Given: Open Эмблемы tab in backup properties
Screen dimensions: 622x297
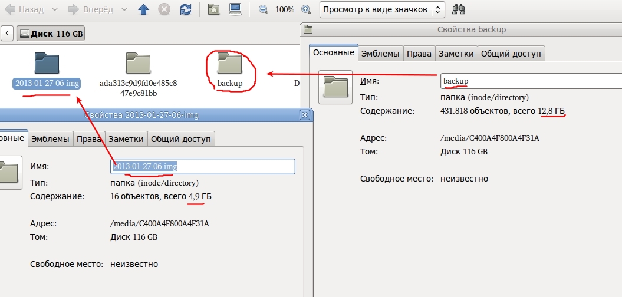Looking at the screenshot, I should point(381,54).
